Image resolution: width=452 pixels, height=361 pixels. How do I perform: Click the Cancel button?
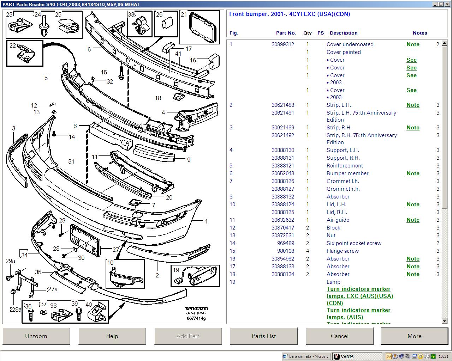click(x=340, y=336)
